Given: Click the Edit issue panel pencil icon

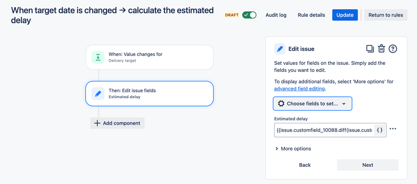Looking at the screenshot, I should coord(280,49).
